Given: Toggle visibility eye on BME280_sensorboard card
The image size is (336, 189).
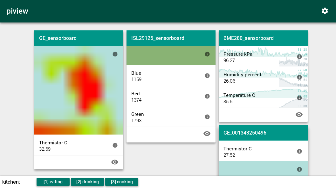Looking at the screenshot, I should 299,115.
